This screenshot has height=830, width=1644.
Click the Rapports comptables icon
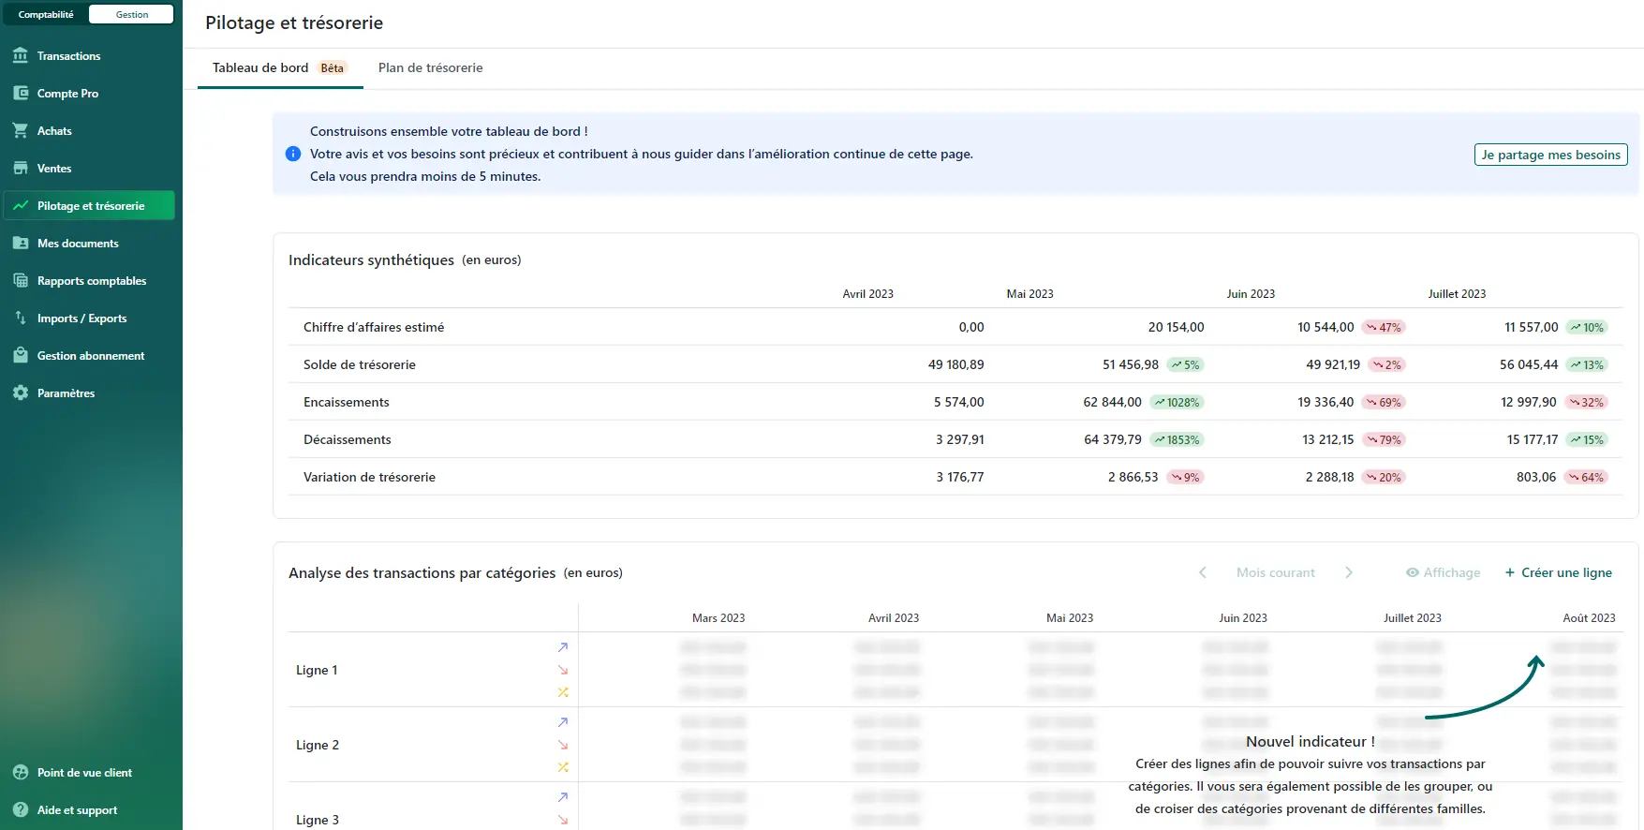tap(21, 281)
